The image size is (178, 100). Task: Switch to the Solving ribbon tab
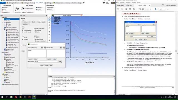(x=48, y=3)
